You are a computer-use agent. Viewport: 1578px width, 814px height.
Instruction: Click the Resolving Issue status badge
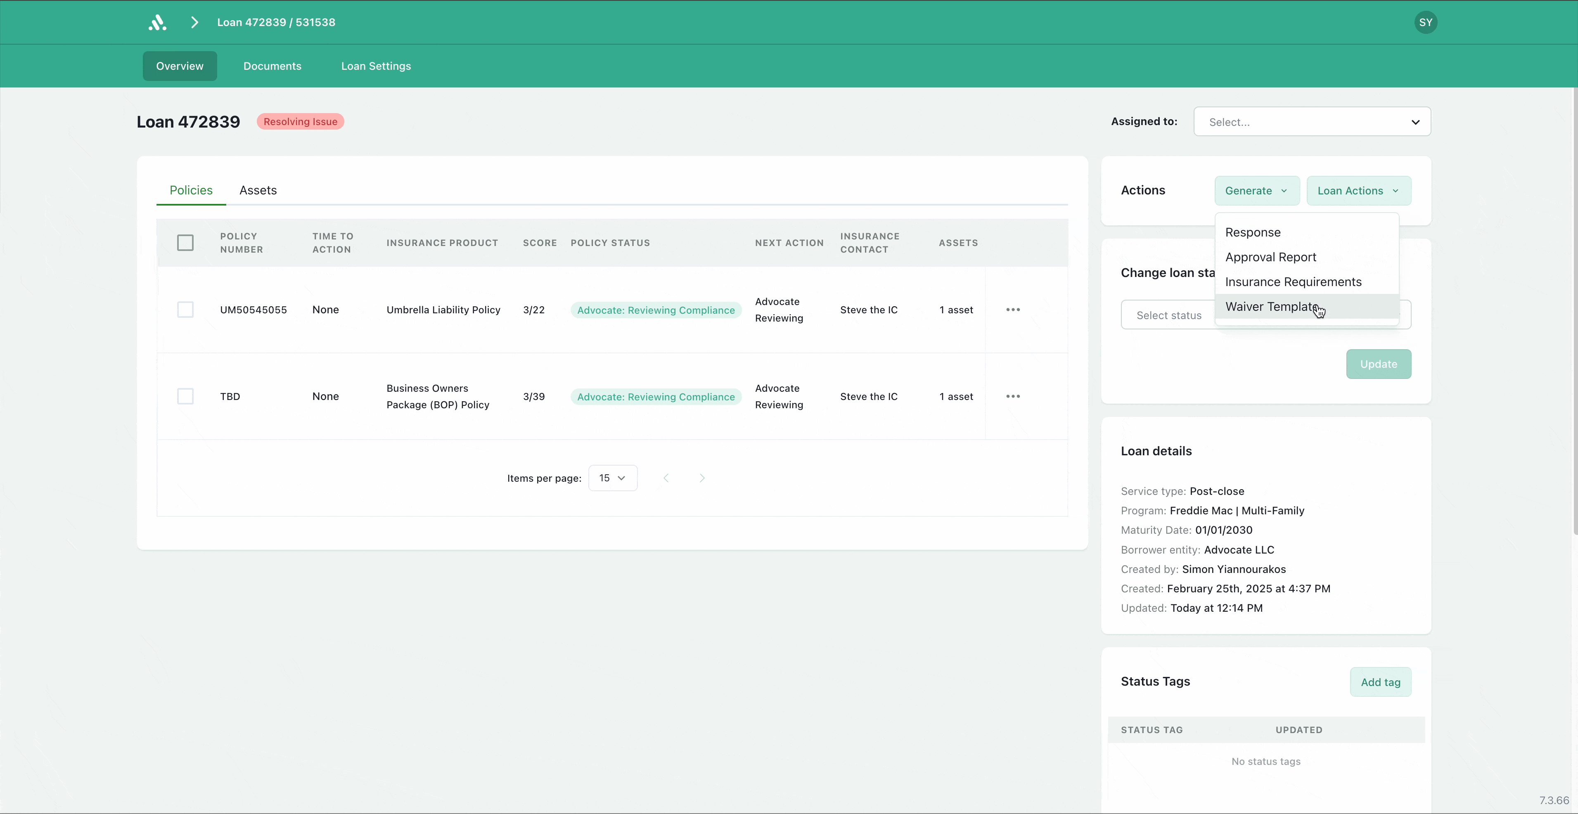point(300,122)
